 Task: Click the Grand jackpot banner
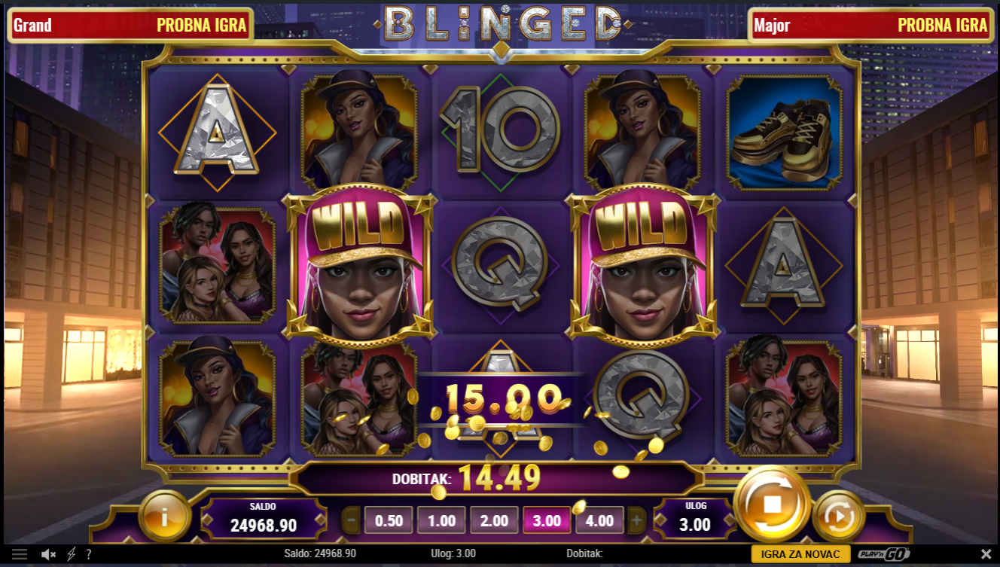coord(130,25)
